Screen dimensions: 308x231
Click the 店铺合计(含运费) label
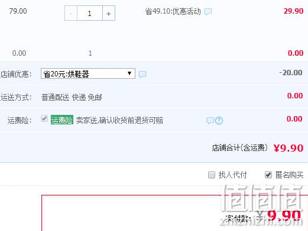tap(240, 148)
